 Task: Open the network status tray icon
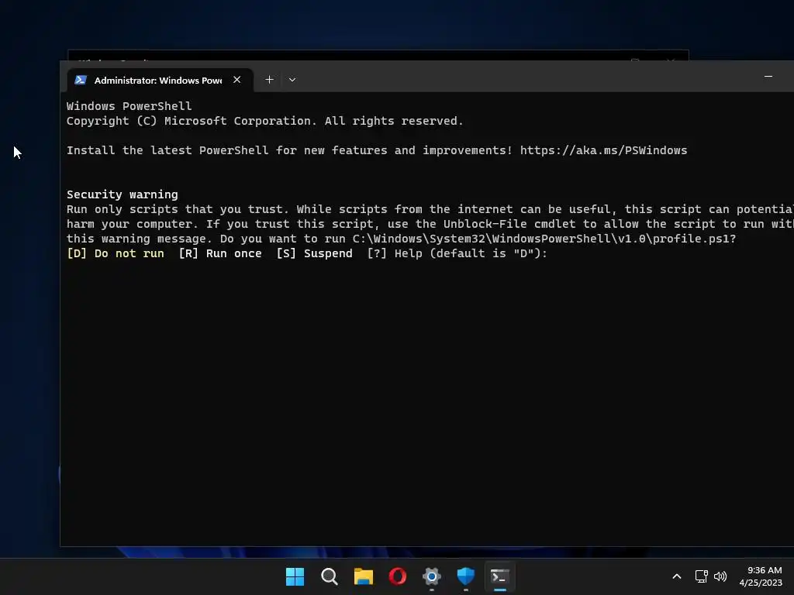(x=701, y=576)
